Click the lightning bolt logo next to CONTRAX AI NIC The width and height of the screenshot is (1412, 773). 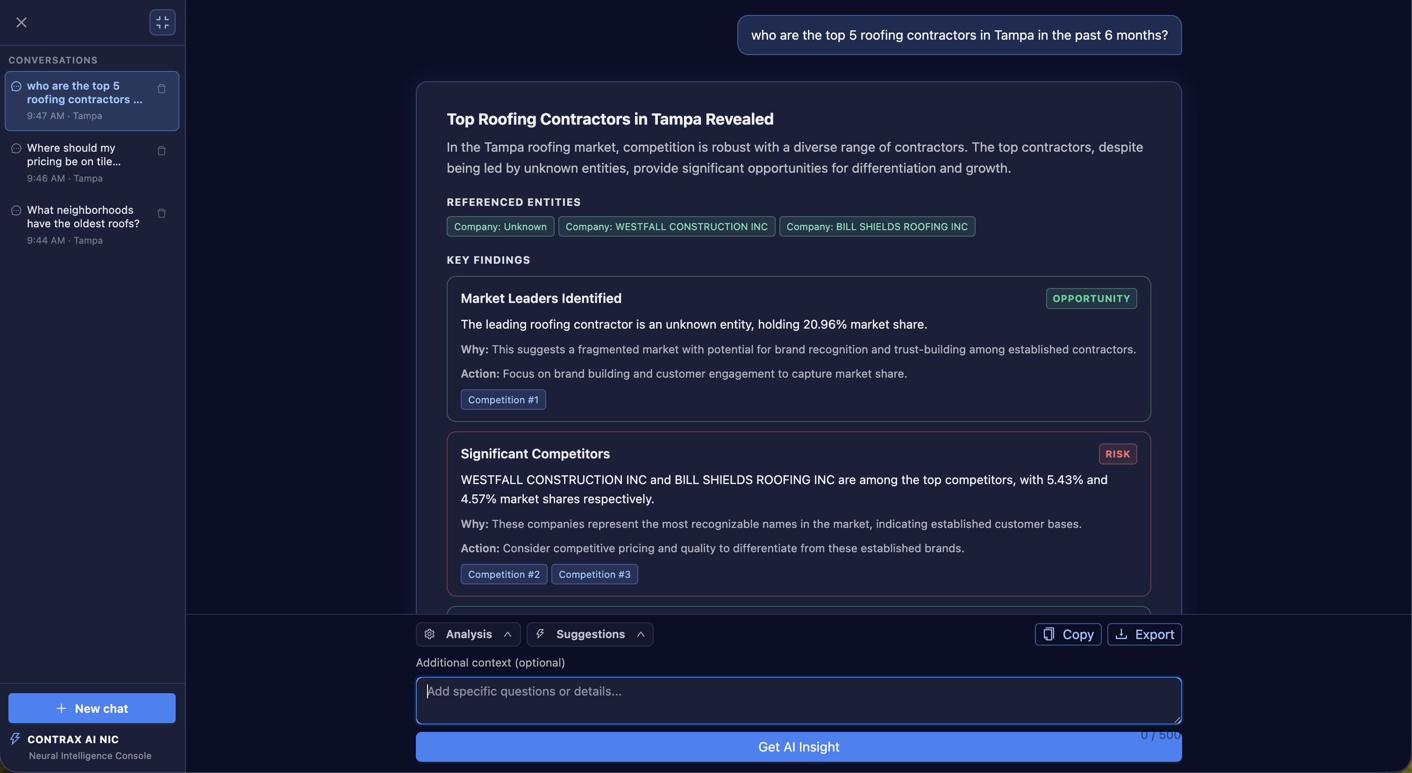pyautogui.click(x=15, y=739)
